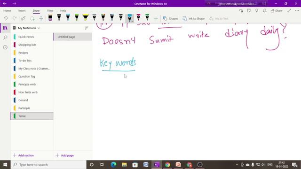This screenshot has height=169, width=301.
Task: Enter full screen mode
Action: pyautogui.click(x=289, y=11)
